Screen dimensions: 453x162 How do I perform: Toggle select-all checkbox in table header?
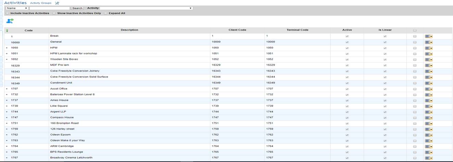tap(415, 30)
